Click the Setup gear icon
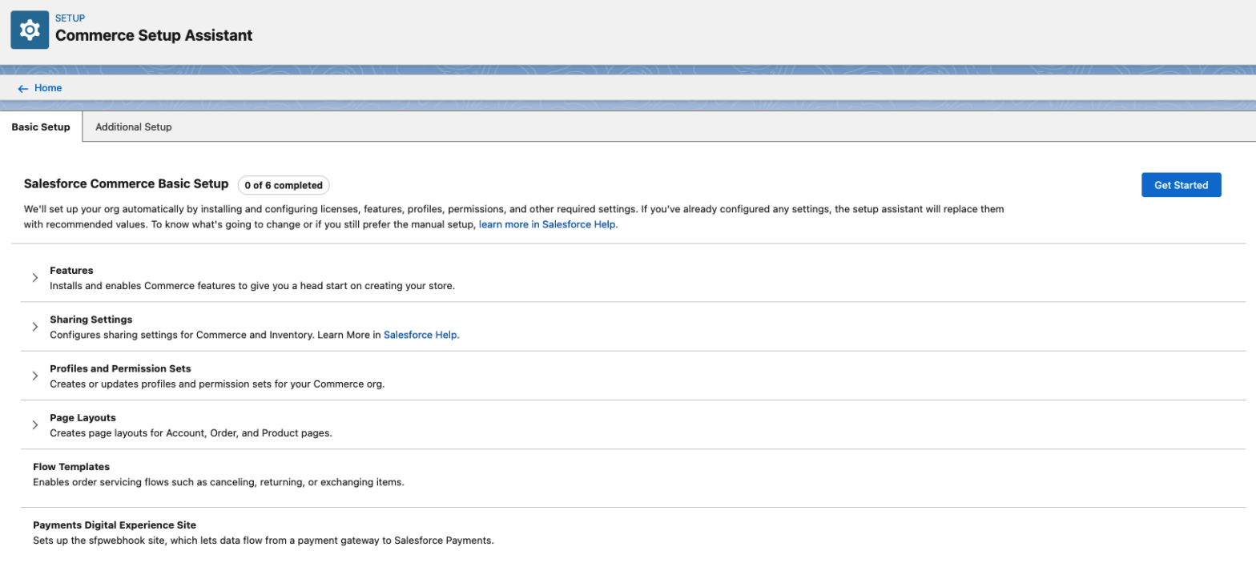Screen dimensions: 1256x563 pos(30,30)
